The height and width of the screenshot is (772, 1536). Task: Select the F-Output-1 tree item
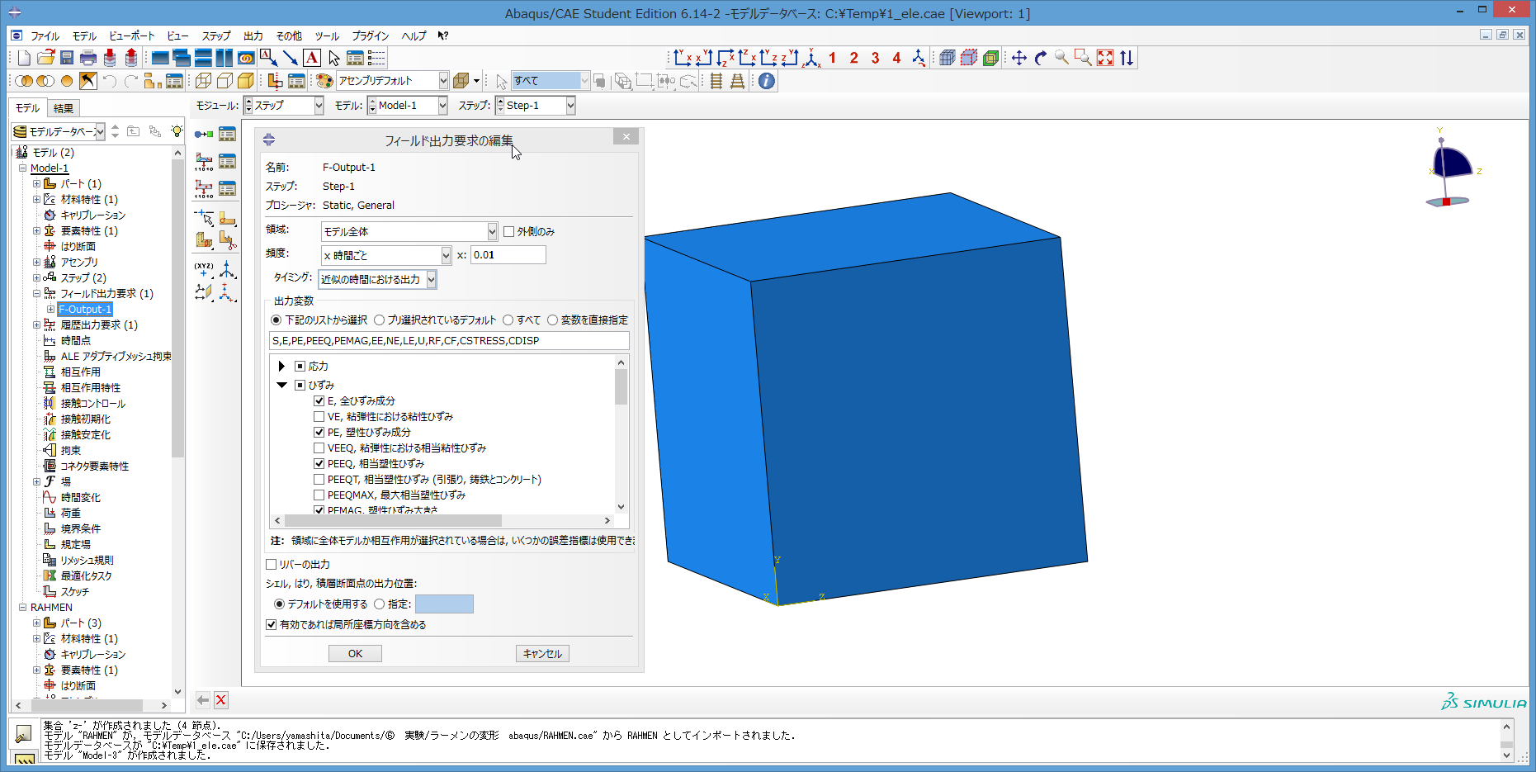tap(85, 310)
